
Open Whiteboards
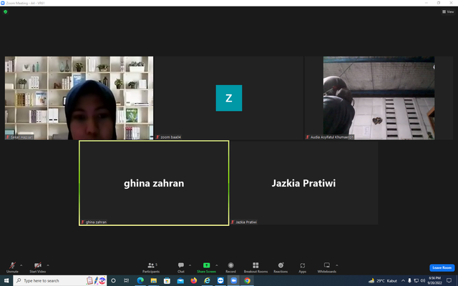point(327,267)
